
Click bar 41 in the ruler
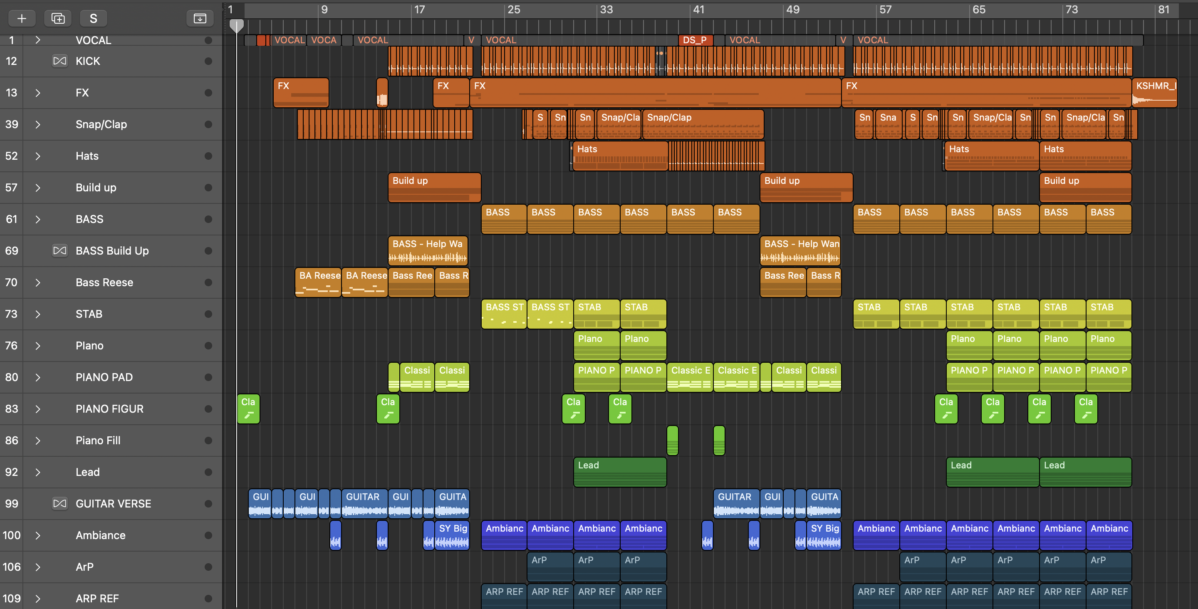pyautogui.click(x=698, y=10)
